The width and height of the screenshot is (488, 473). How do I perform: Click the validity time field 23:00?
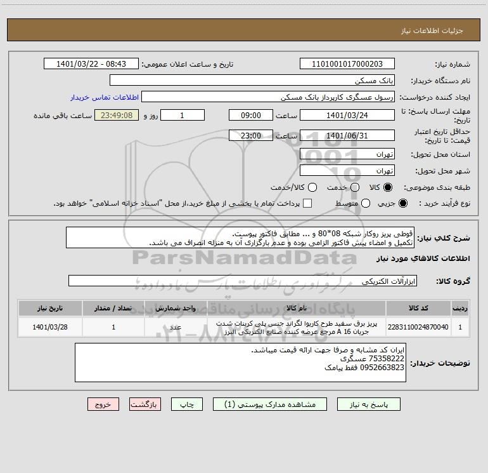pyautogui.click(x=251, y=135)
